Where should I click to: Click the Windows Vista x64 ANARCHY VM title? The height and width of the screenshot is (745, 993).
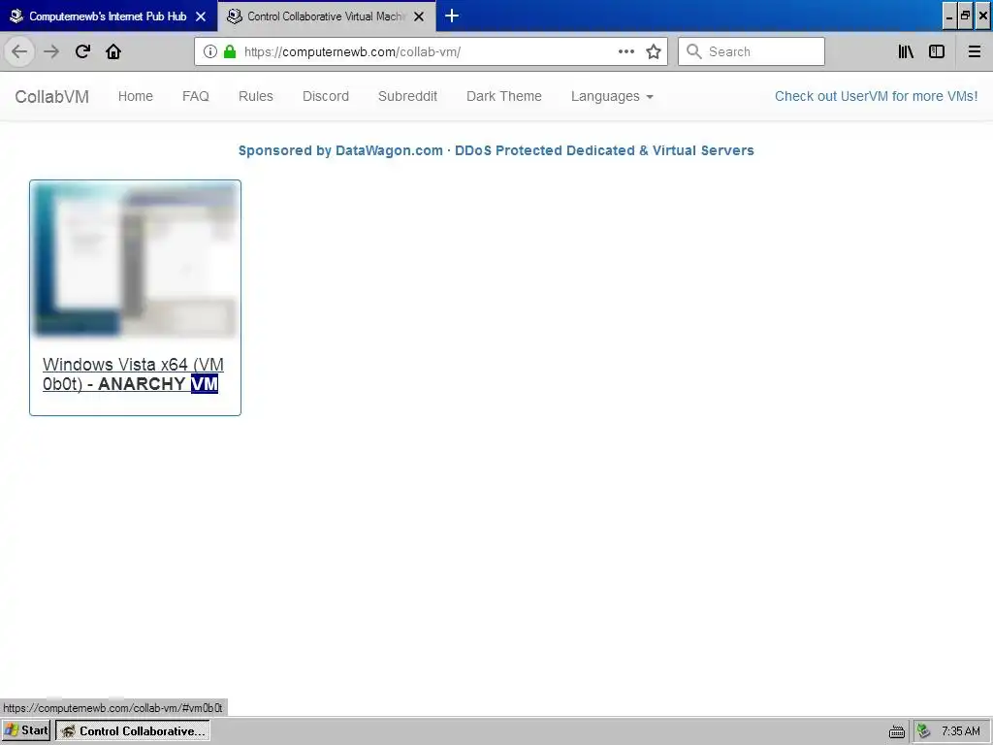click(133, 374)
